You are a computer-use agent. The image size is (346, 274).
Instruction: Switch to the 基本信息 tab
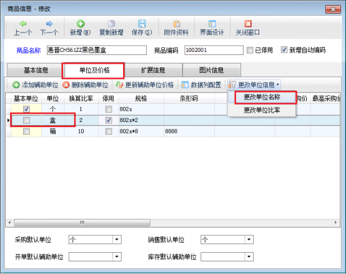point(36,70)
